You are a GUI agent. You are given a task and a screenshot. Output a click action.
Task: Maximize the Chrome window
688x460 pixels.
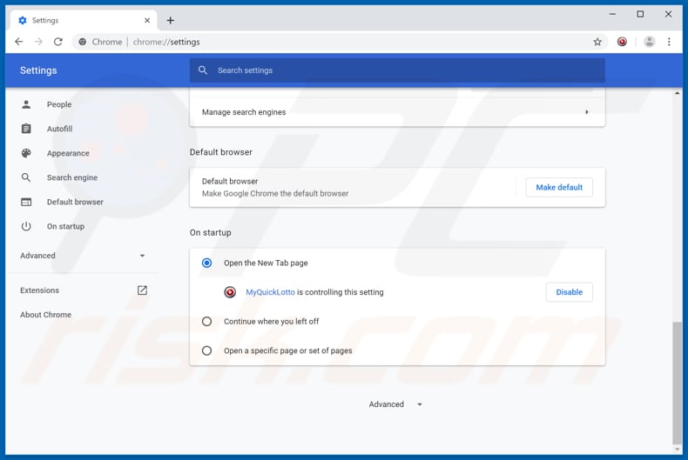click(x=640, y=15)
